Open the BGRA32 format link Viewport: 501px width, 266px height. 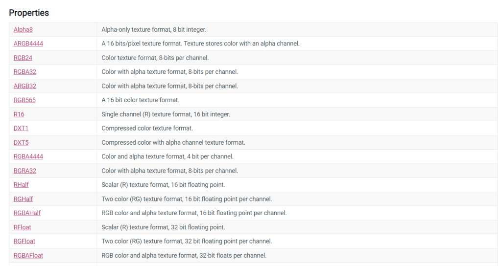click(x=25, y=171)
